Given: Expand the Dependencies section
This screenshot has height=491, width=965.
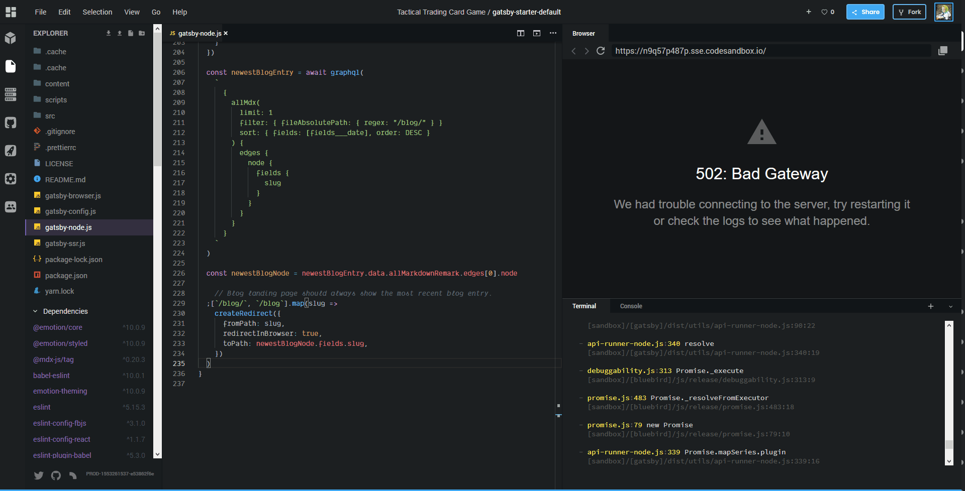Looking at the screenshot, I should pos(66,311).
